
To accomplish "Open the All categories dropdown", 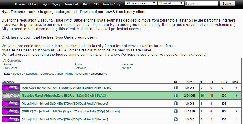I will [141, 3].
